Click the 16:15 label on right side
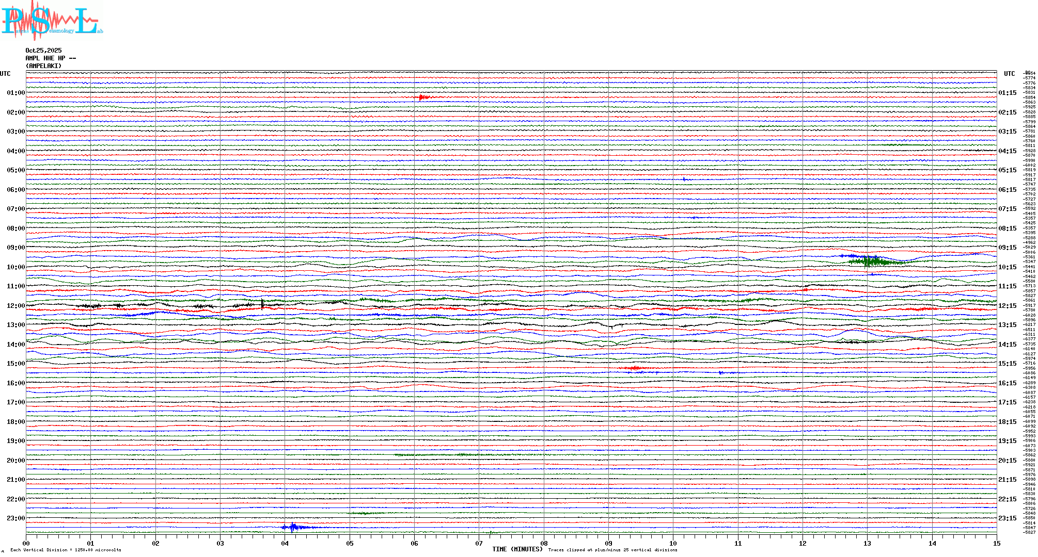 coord(1007,383)
